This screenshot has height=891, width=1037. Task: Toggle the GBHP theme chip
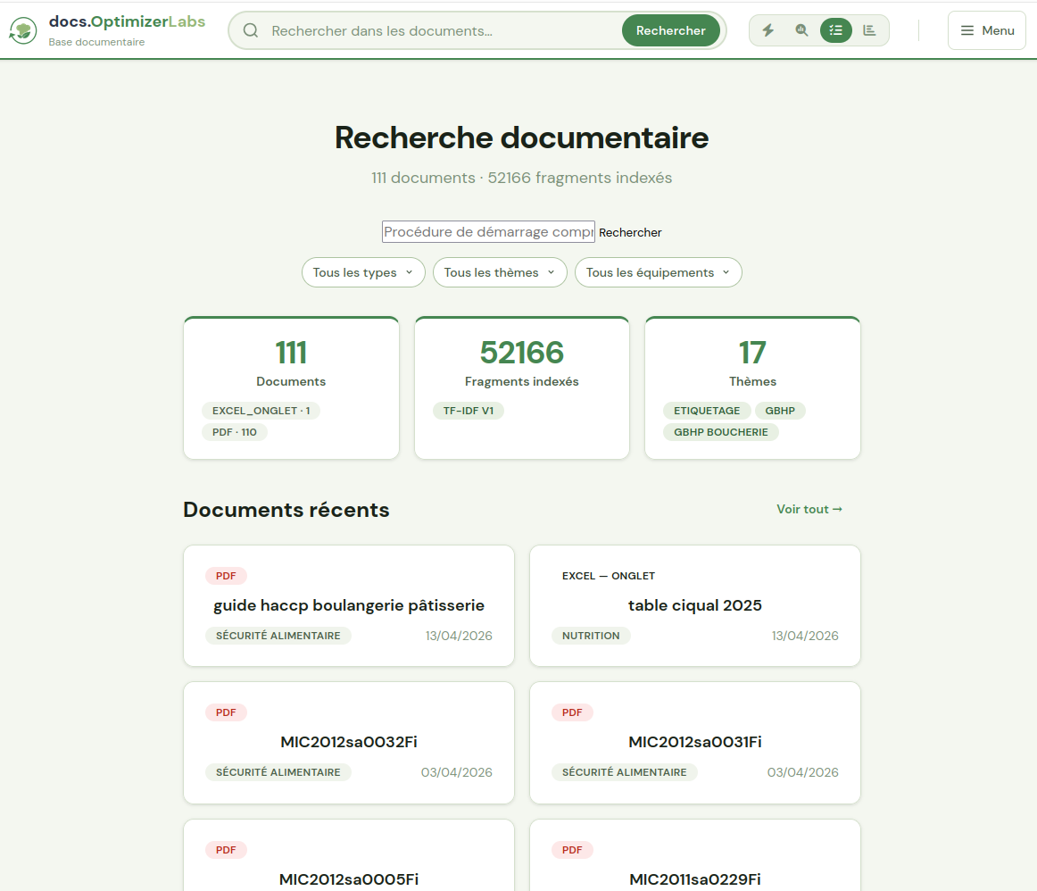click(x=780, y=410)
